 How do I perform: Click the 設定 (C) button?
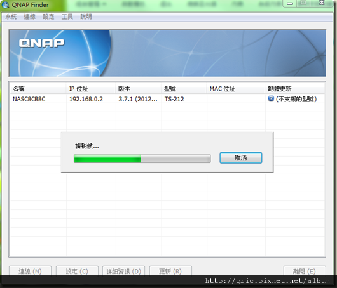[x=77, y=271]
